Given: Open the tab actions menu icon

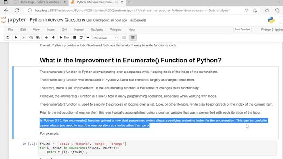Looking at the screenshot, I should coord(5,2).
